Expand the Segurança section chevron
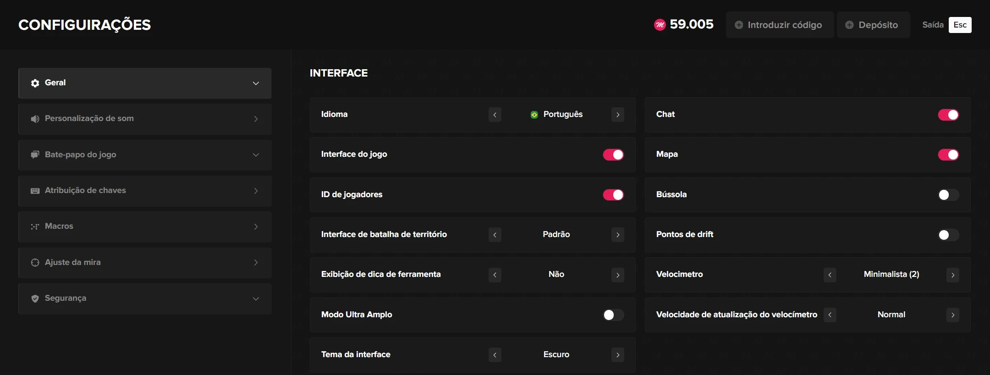The width and height of the screenshot is (990, 375). pos(256,299)
